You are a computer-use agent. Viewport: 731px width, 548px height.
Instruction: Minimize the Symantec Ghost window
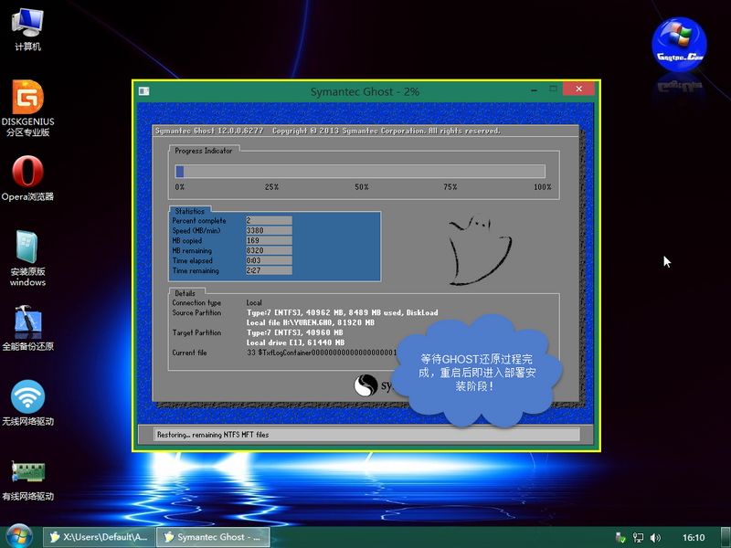click(x=535, y=90)
